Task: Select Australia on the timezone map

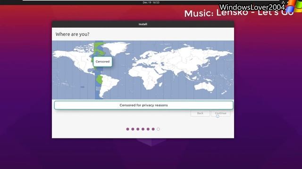Action: [x=204, y=87]
